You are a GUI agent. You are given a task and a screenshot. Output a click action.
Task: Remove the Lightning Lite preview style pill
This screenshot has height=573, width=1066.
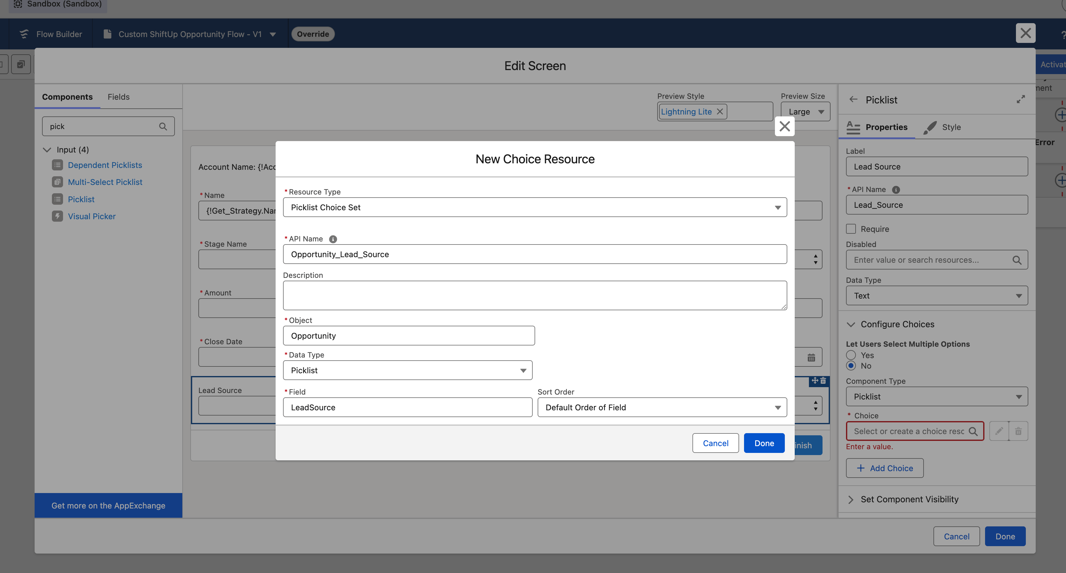(x=720, y=112)
